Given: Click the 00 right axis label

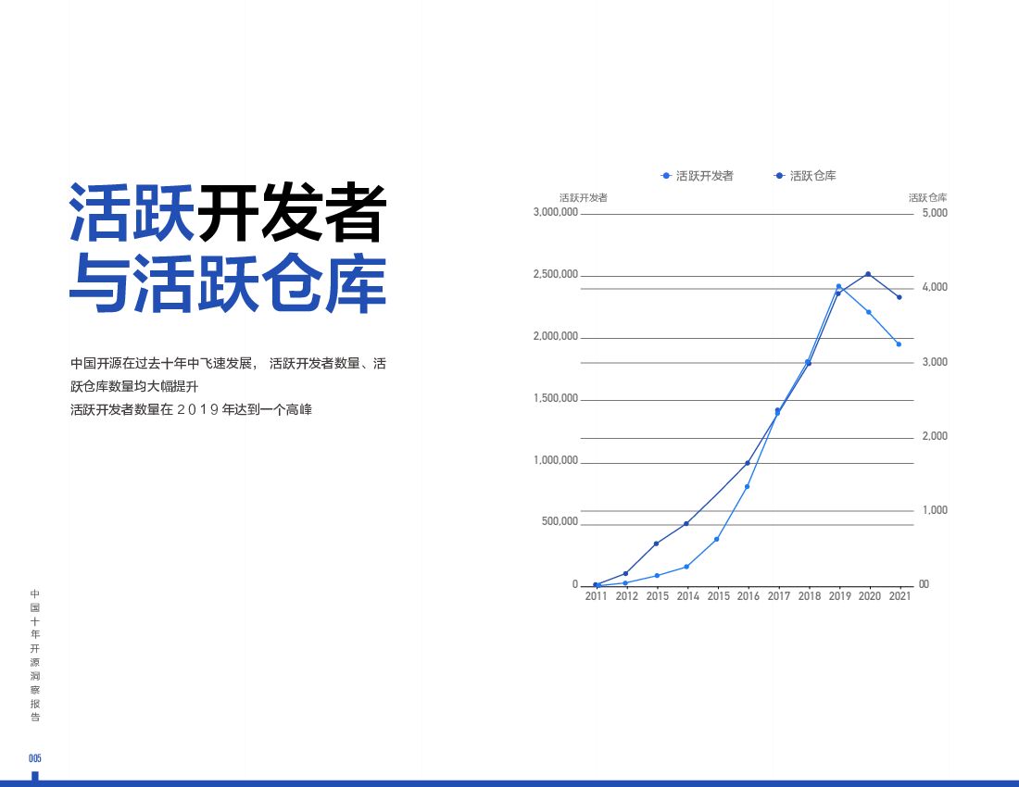Looking at the screenshot, I should tap(924, 584).
